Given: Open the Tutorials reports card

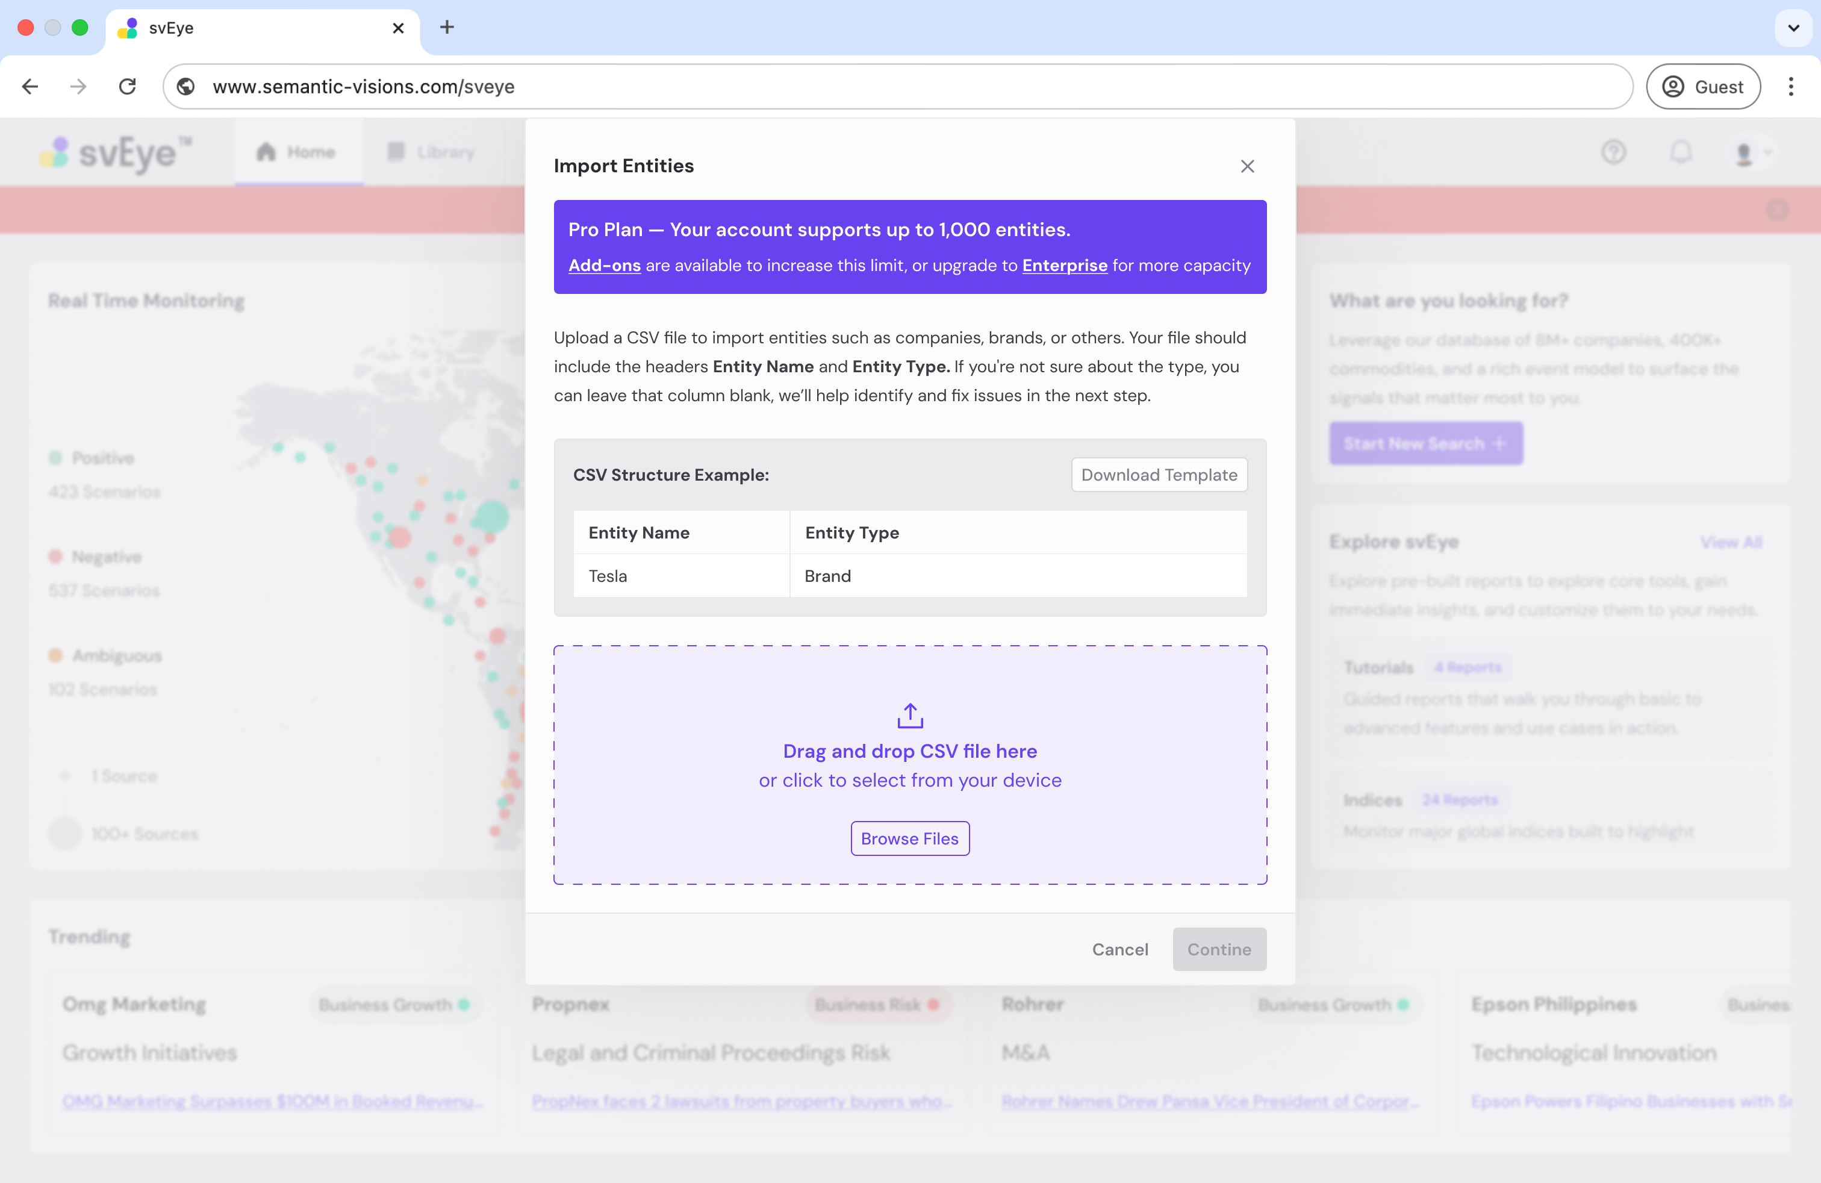Looking at the screenshot, I should click(1552, 697).
